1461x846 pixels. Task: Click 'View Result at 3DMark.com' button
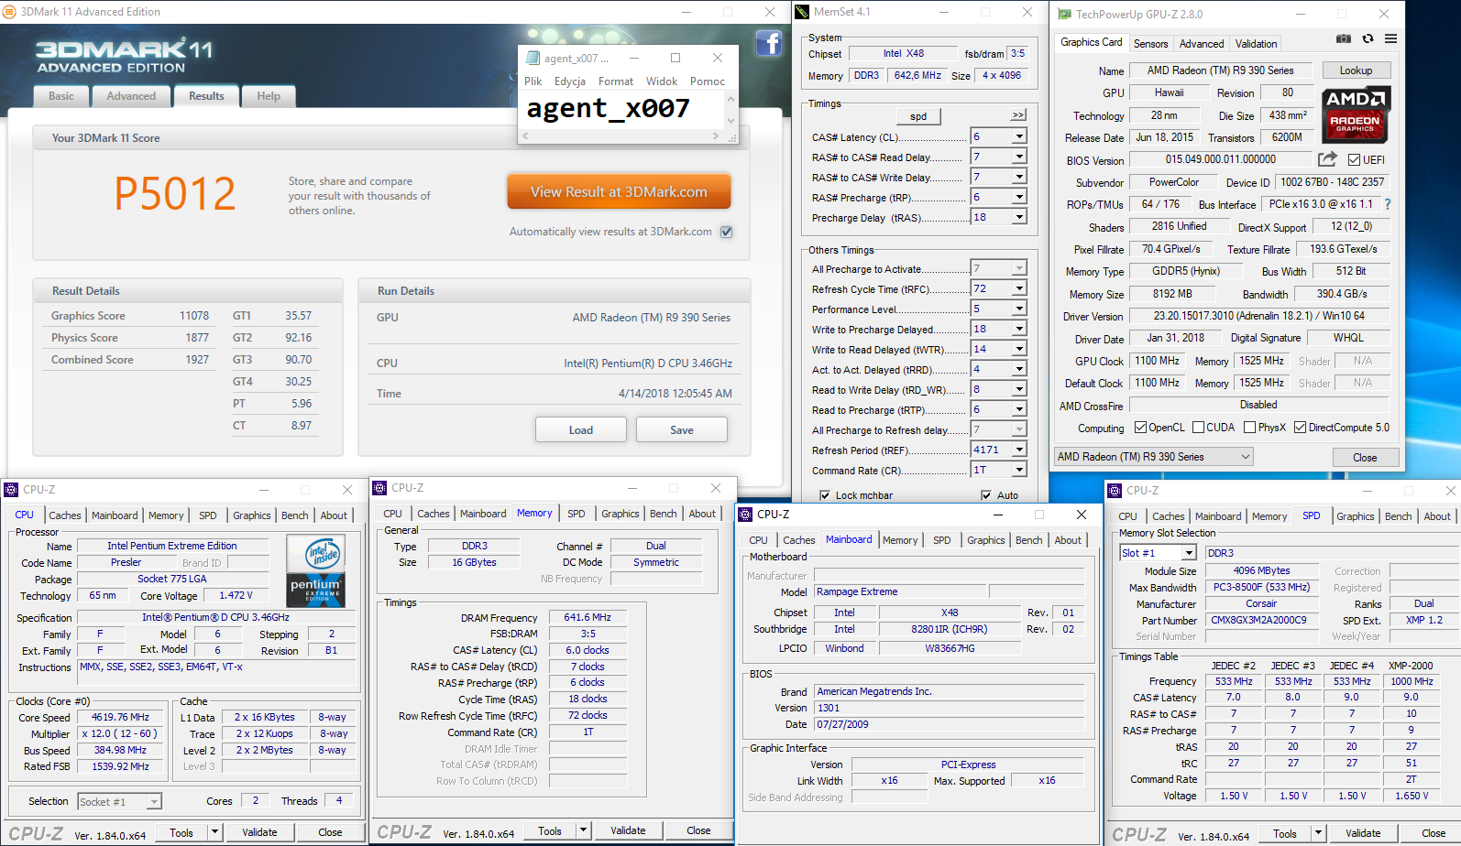(x=619, y=192)
